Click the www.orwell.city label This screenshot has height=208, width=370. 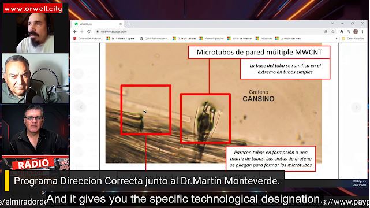pyautogui.click(x=33, y=9)
